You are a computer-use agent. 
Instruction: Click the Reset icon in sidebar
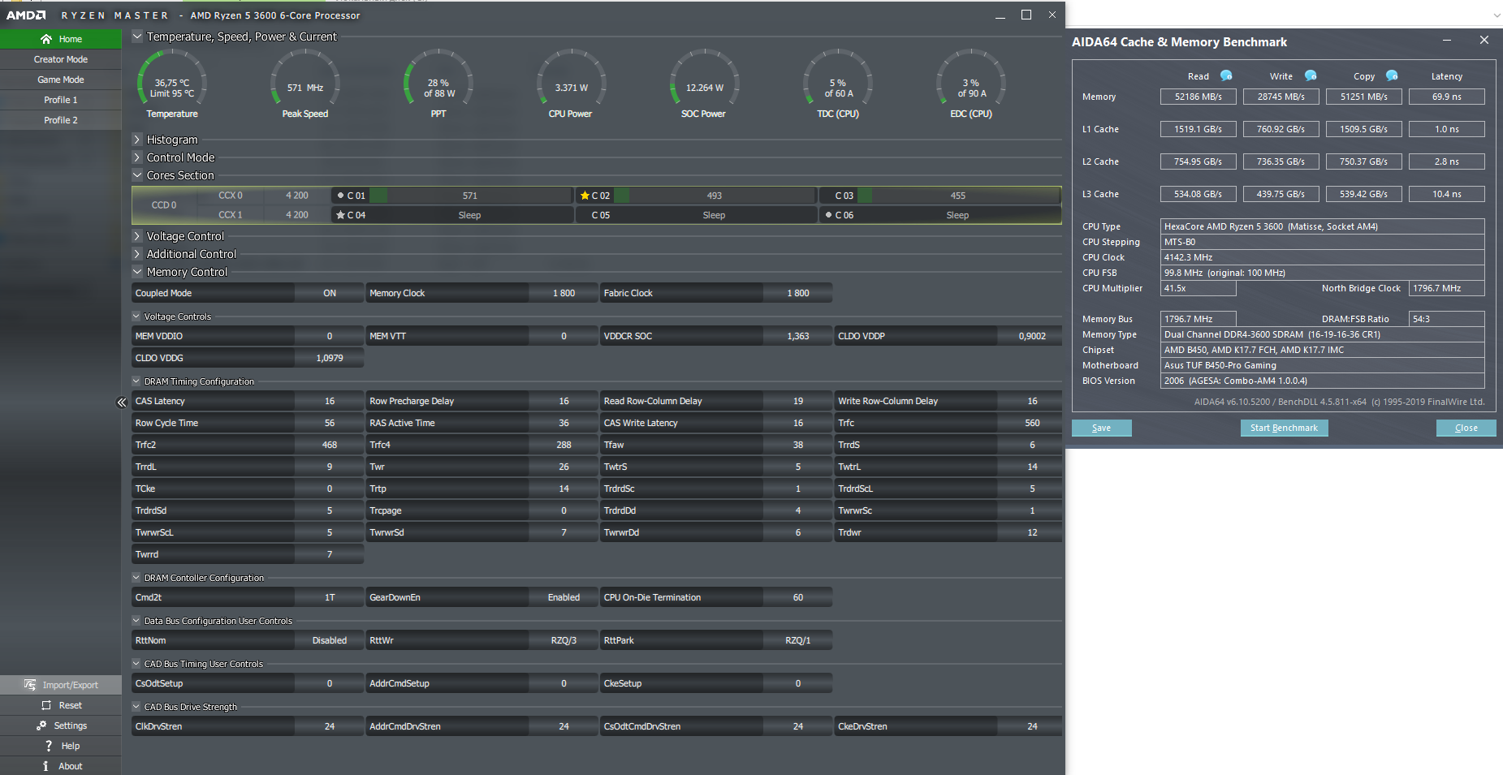point(46,705)
